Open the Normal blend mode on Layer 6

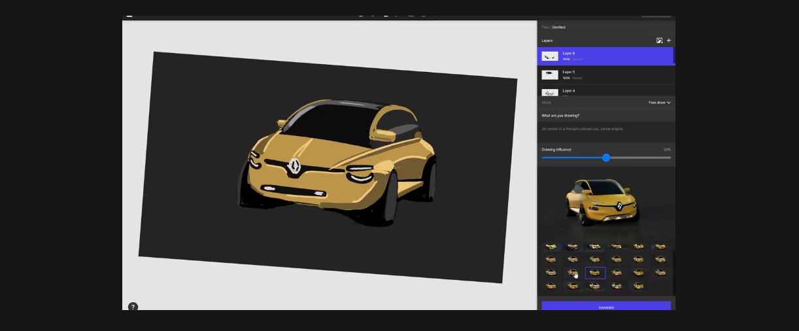tap(577, 60)
